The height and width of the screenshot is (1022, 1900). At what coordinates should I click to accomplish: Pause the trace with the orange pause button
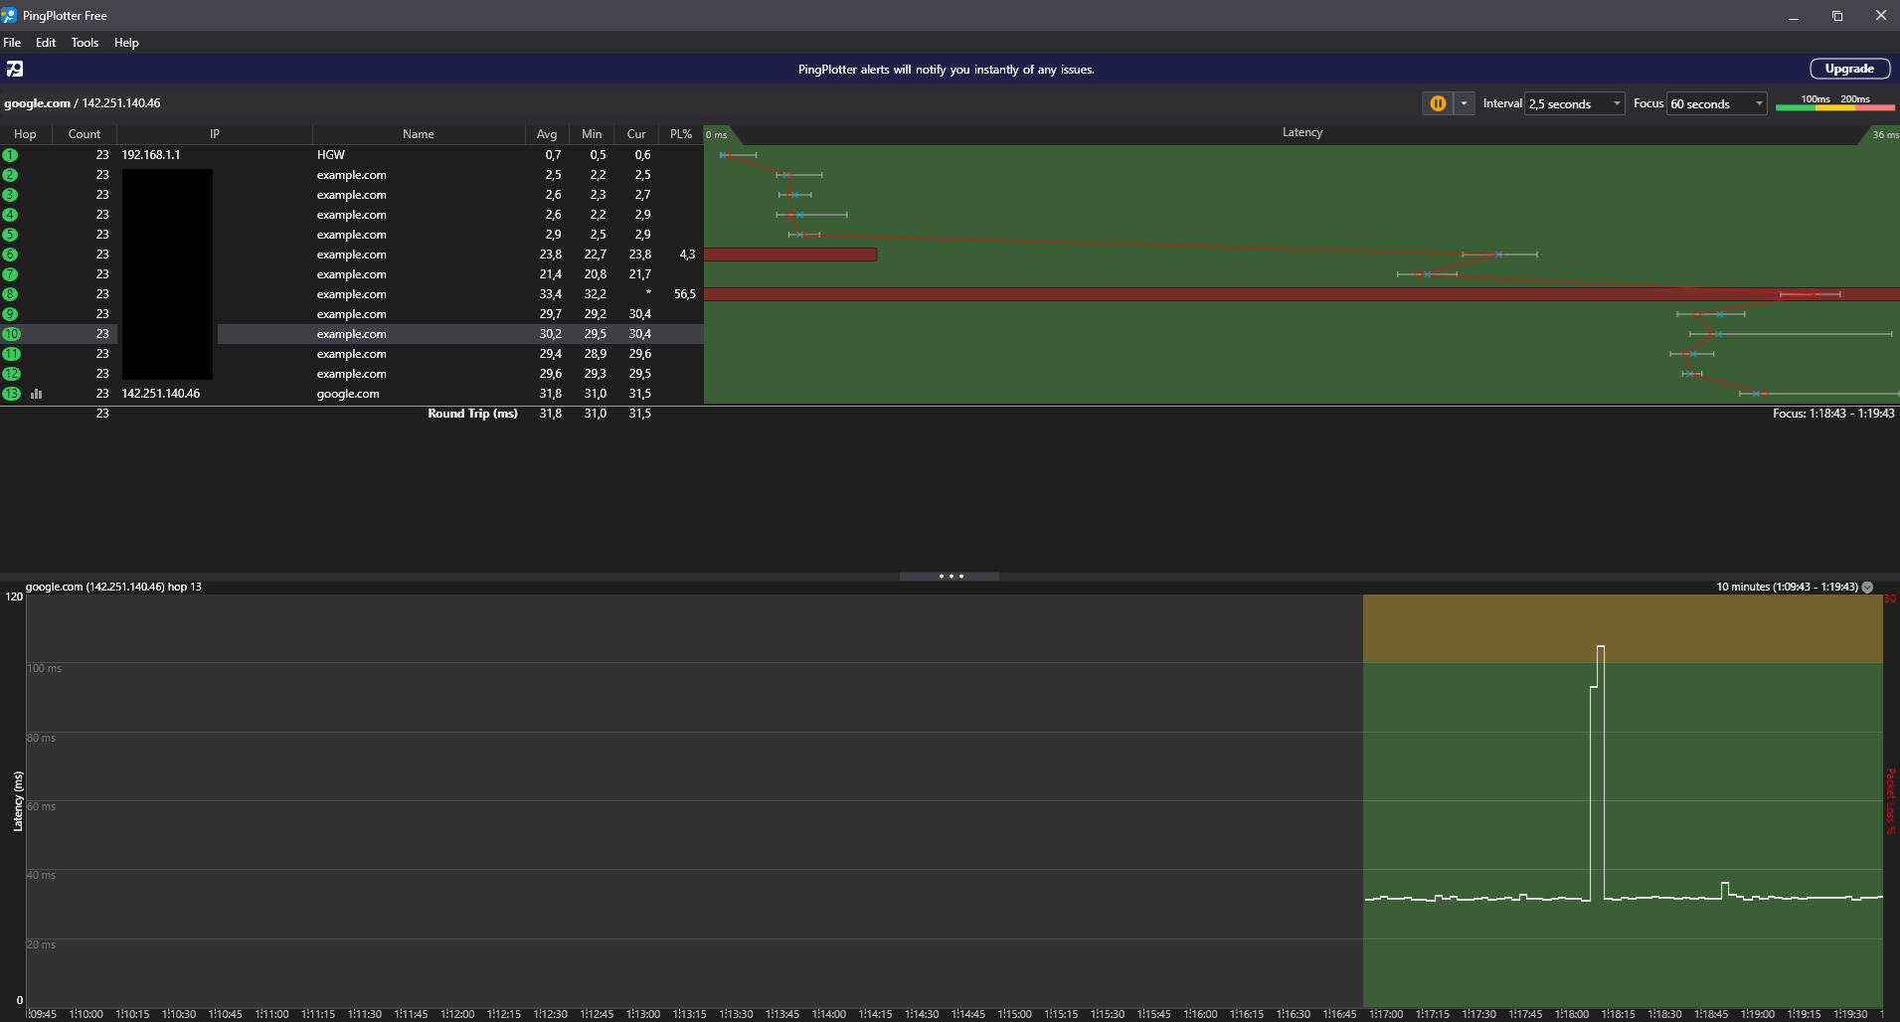point(1438,103)
